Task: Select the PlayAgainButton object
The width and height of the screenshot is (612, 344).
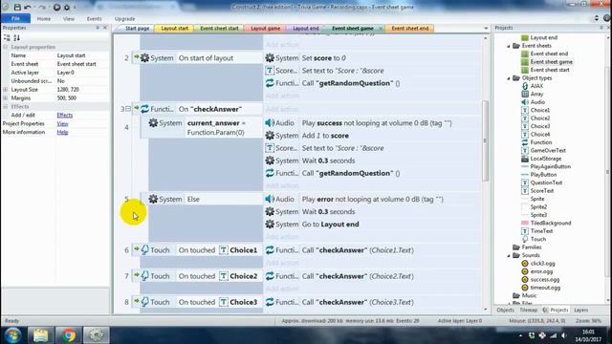Action: (x=551, y=166)
